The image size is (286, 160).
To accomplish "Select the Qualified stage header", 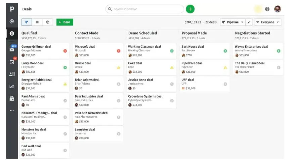I will pos(29,33).
